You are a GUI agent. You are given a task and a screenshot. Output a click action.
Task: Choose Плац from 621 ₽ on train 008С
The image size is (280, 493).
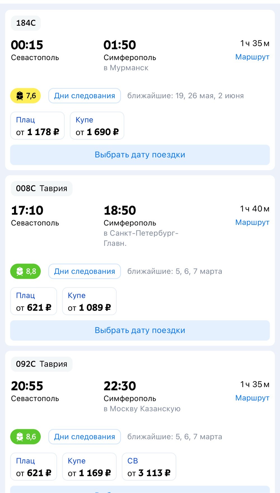(x=34, y=301)
